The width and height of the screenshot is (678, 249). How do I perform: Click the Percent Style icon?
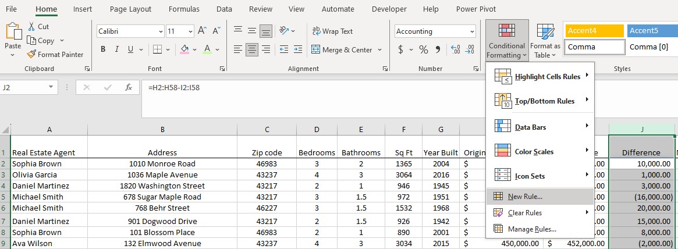423,49
